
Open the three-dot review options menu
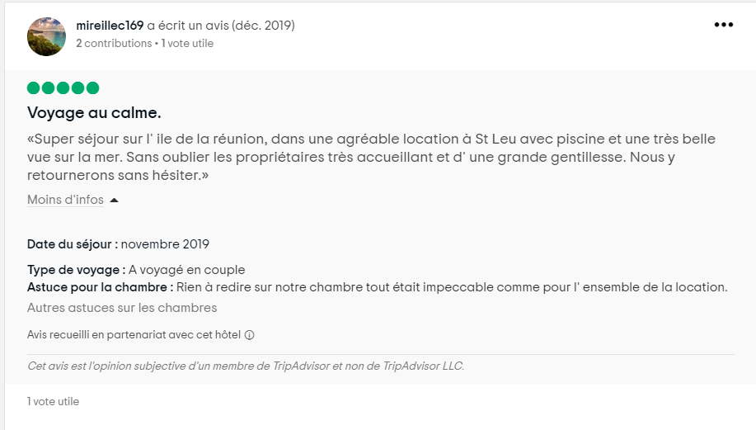click(x=723, y=25)
